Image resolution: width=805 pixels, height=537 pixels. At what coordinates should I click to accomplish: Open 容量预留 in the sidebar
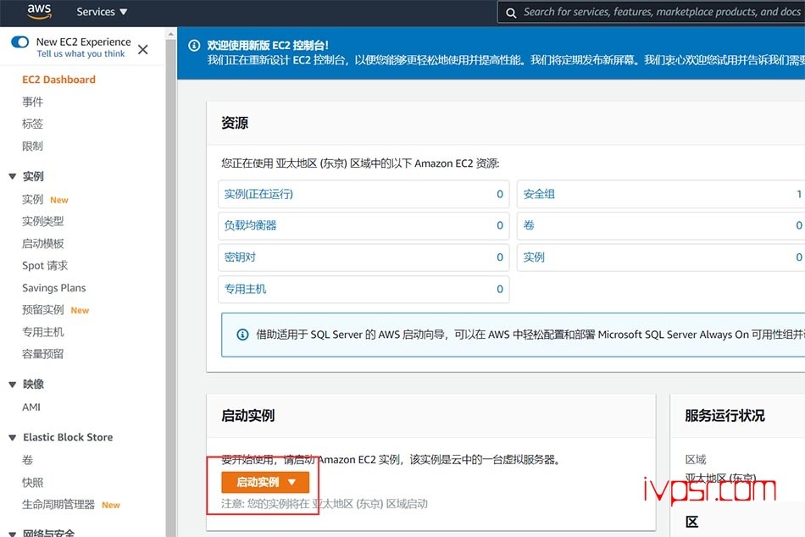click(42, 354)
